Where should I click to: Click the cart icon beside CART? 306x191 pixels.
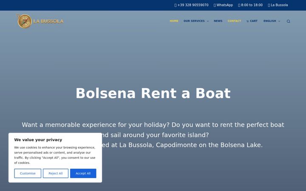pyautogui.click(x=247, y=21)
